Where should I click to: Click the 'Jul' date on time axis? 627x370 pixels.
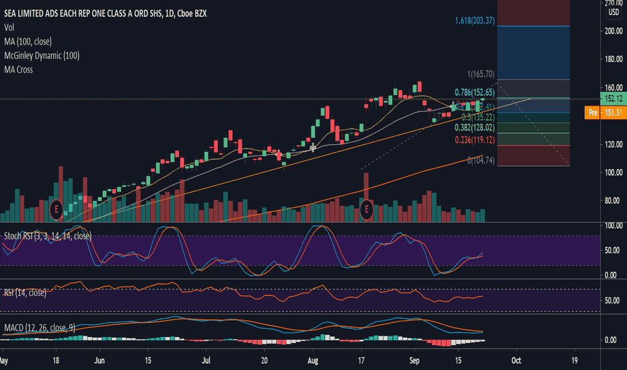click(x=206, y=361)
